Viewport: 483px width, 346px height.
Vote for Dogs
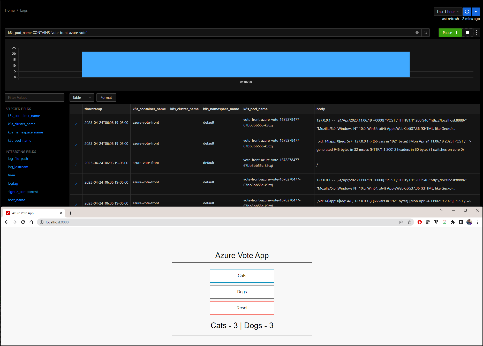pos(242,292)
